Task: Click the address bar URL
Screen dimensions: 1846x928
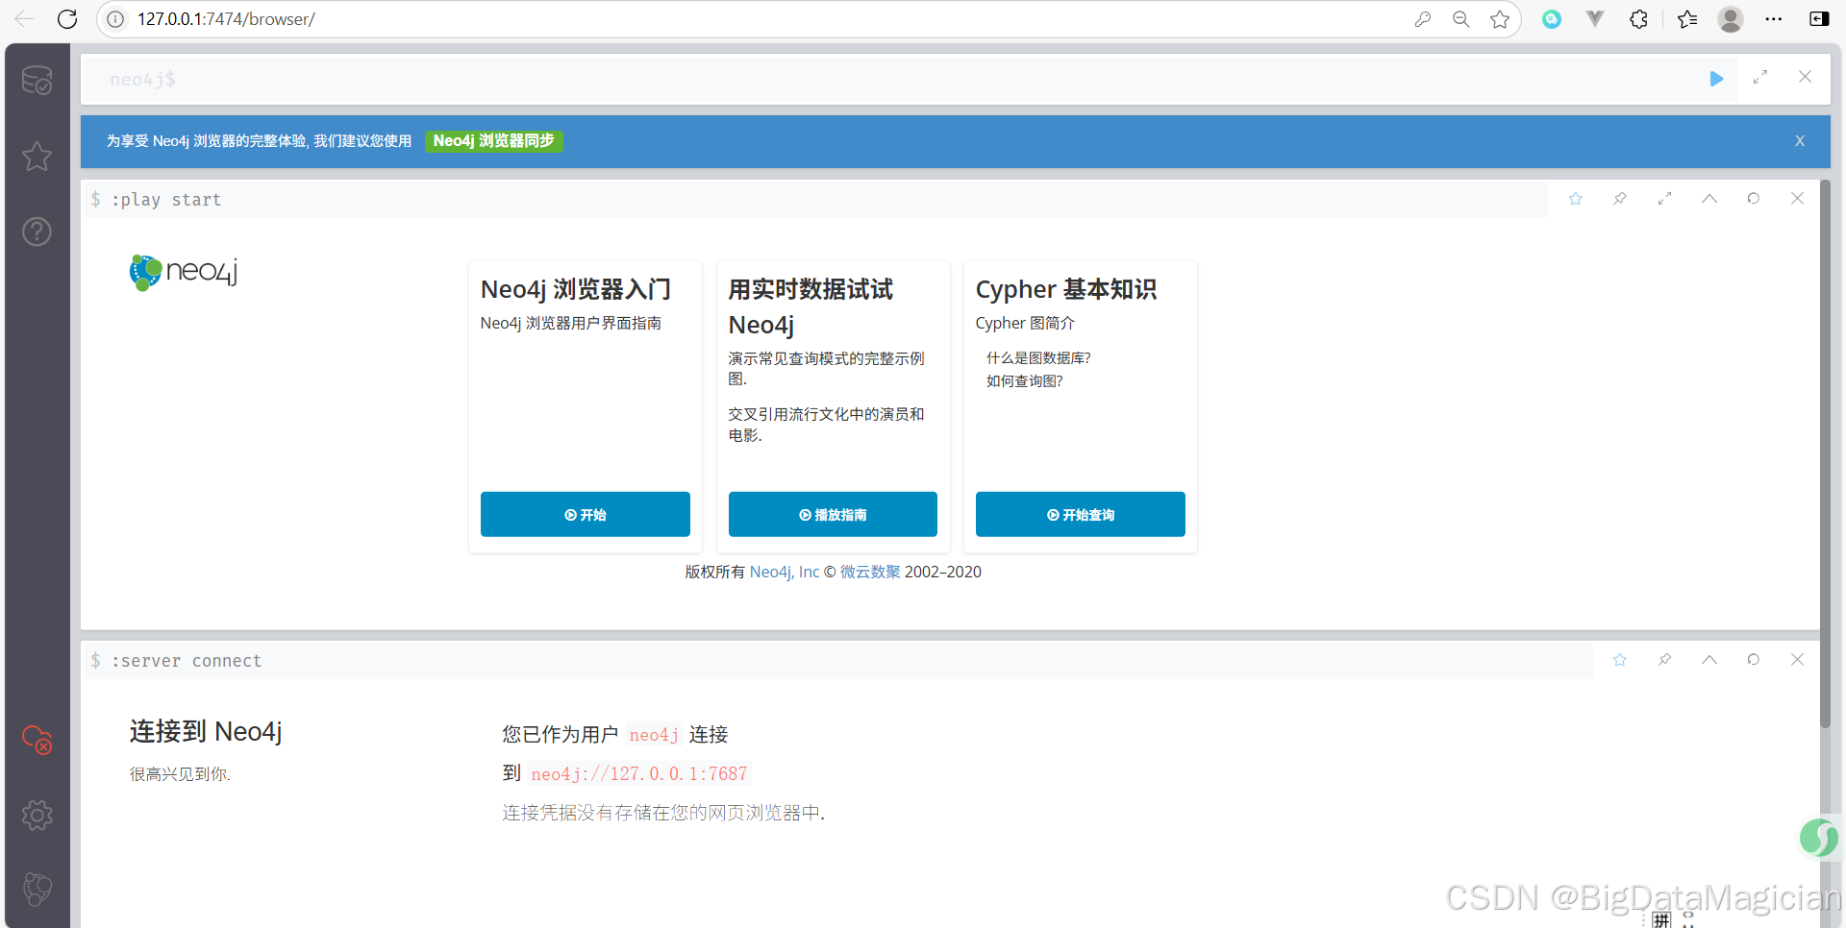Action: 226,19
